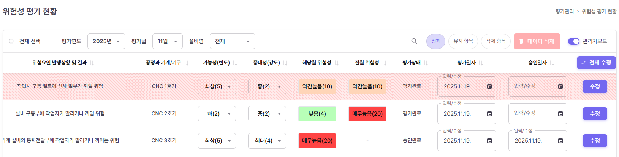
Task: Select the 삭제 항목 filter chip
Action: pos(496,41)
